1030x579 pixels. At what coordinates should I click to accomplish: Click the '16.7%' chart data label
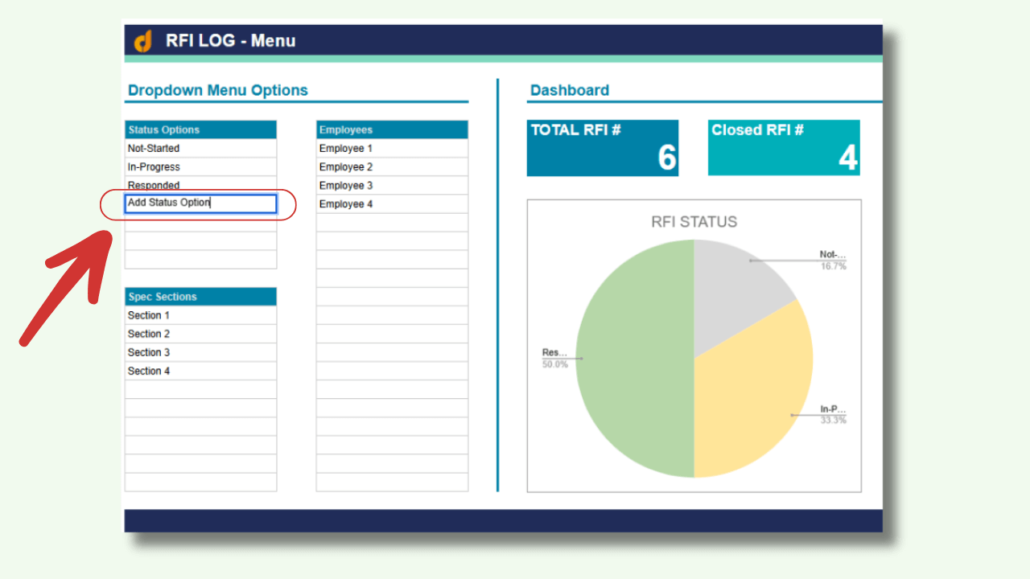[x=834, y=266]
